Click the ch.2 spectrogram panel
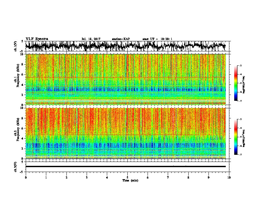This screenshot has width=258, height=199. coord(125,133)
